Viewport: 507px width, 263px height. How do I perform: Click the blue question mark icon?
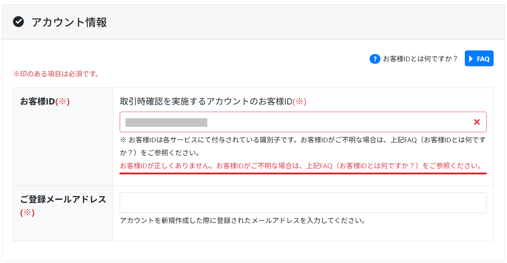click(x=375, y=59)
